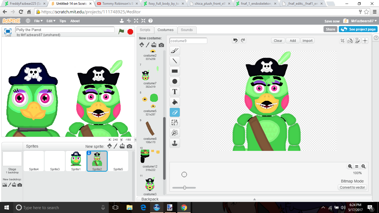Undo the last paint action

pyautogui.click(x=235, y=40)
